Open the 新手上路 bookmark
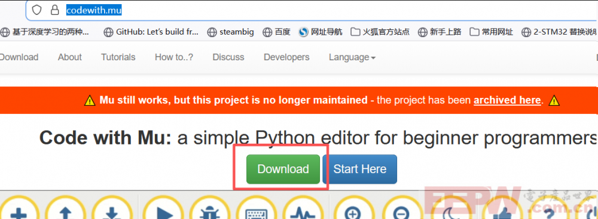The image size is (598, 219). tap(440, 32)
